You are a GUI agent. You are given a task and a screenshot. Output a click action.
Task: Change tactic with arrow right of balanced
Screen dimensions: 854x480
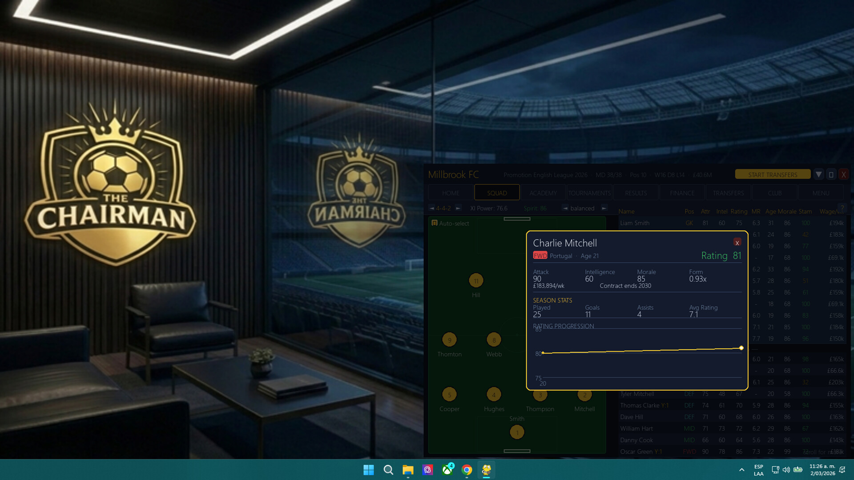[604, 208]
